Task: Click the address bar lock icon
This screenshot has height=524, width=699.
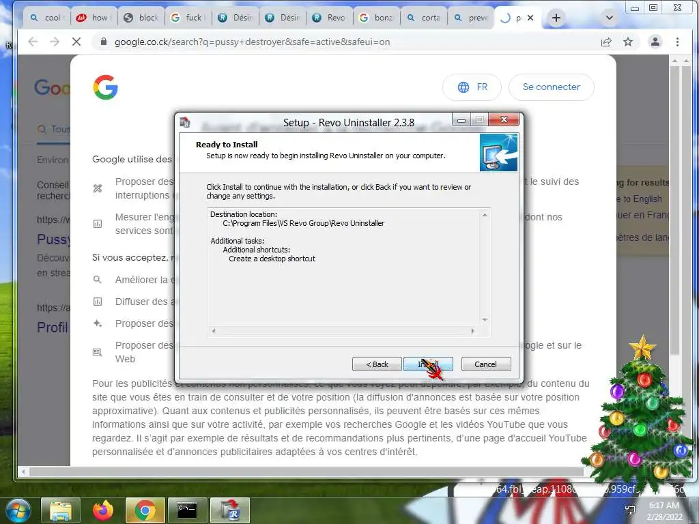Action: pos(104,42)
